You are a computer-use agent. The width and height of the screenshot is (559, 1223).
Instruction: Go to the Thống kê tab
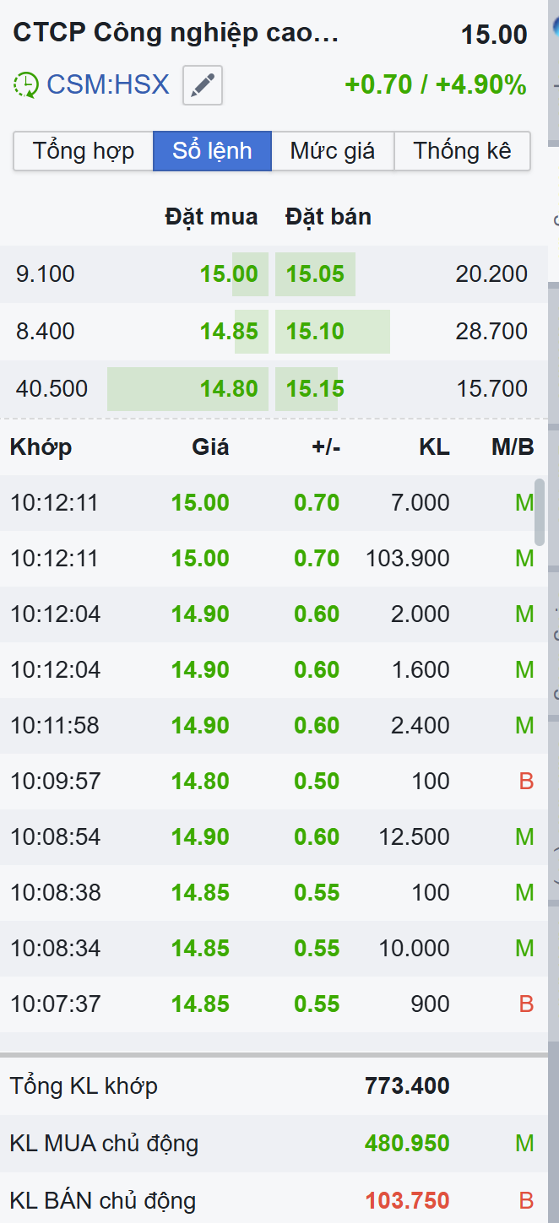pyautogui.click(x=462, y=151)
